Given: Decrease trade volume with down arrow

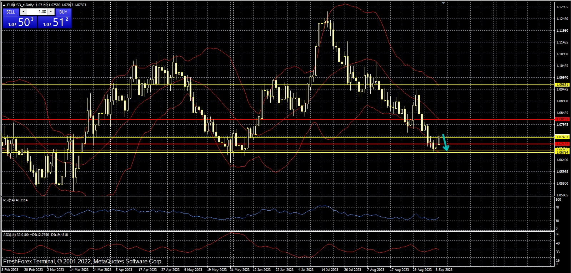Looking at the screenshot, I should tap(23, 12).
